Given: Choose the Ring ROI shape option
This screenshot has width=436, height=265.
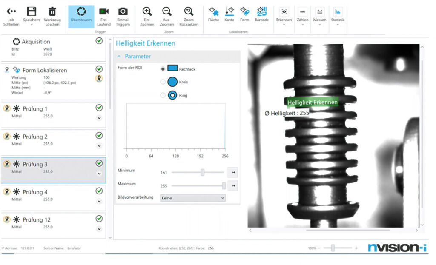Looking at the screenshot, I should click(163, 95).
